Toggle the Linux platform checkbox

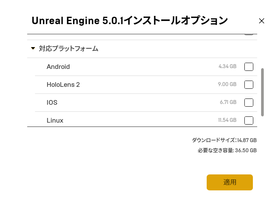pyautogui.click(x=249, y=120)
